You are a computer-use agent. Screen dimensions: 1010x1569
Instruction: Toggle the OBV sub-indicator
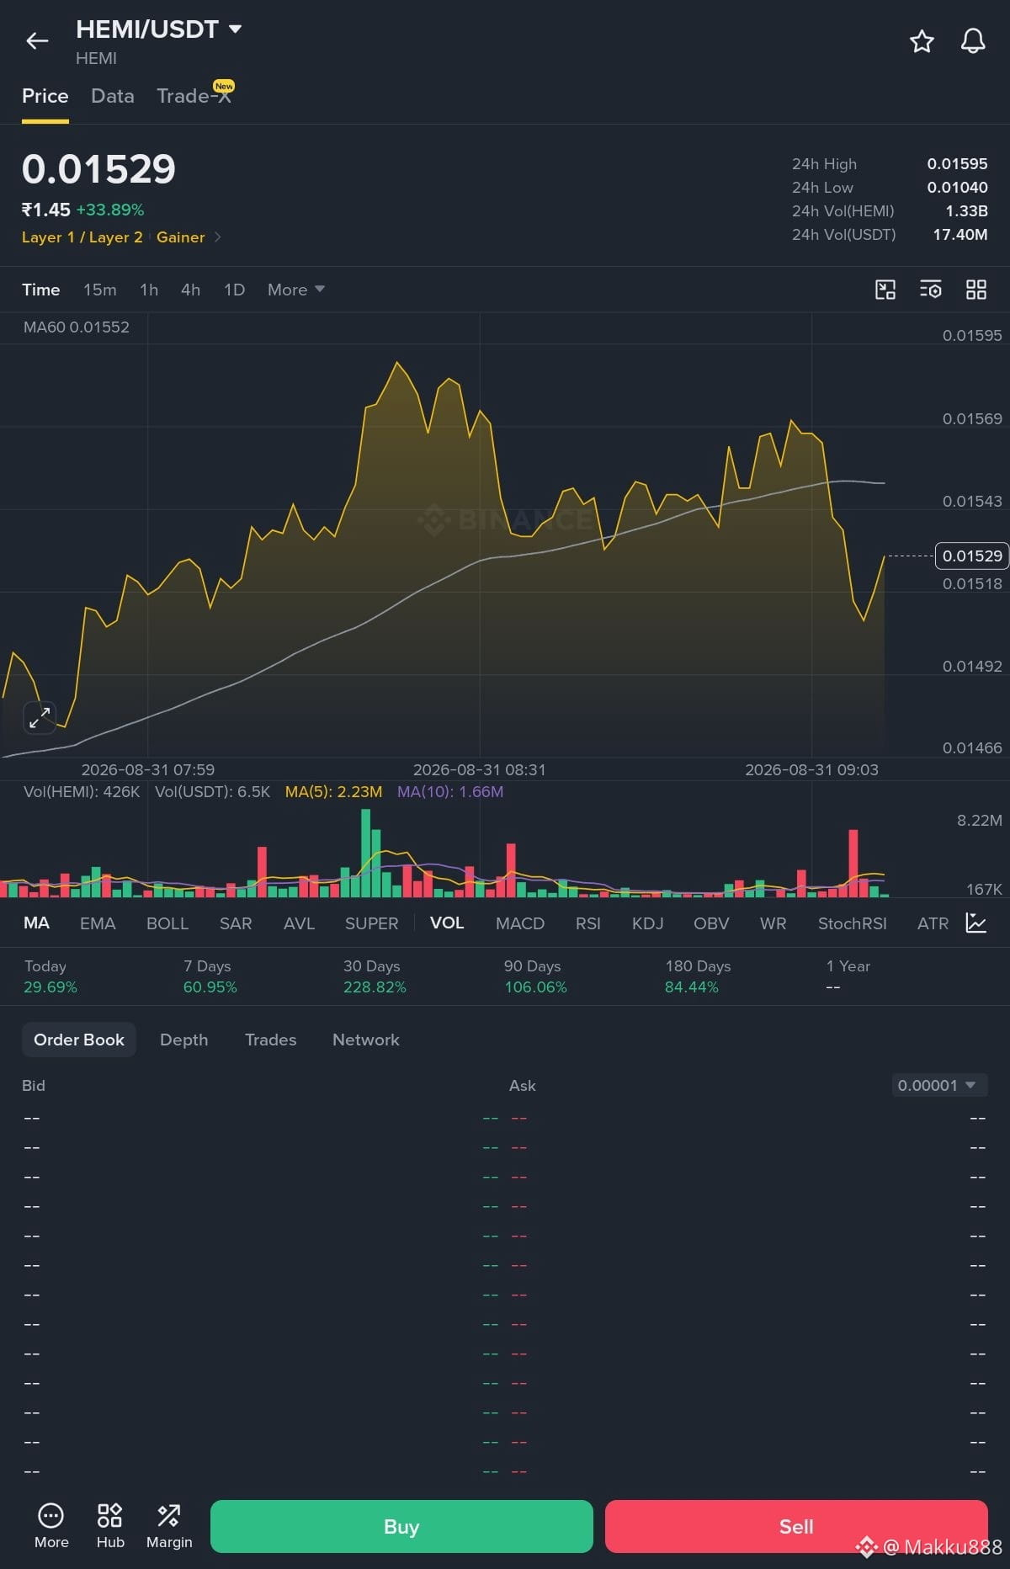(x=711, y=923)
